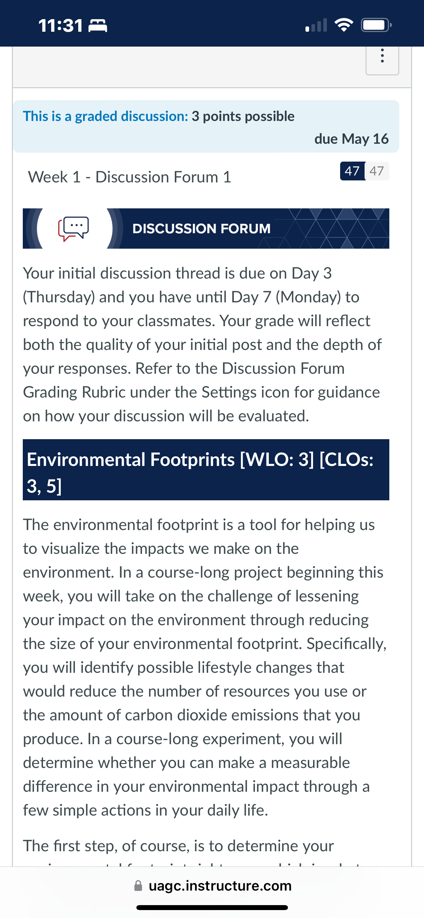Tap the 'due May 16' label
The height and width of the screenshot is (918, 424).
click(351, 139)
